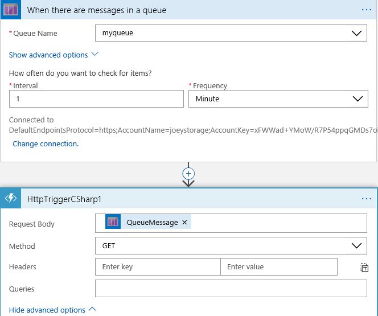Open the ellipsis menu on the queue trigger card
The image size is (378, 316).
(x=367, y=10)
